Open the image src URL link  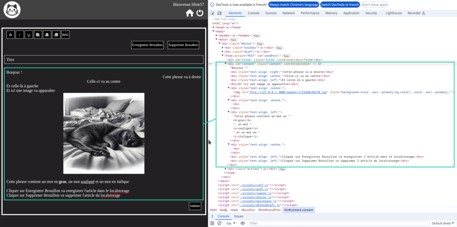click(x=289, y=92)
